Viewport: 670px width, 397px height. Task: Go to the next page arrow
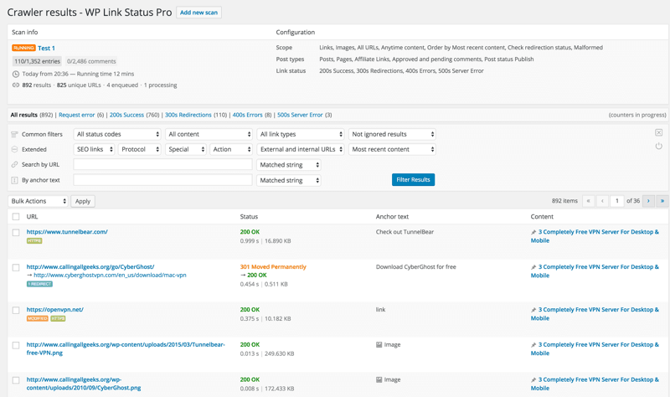click(648, 201)
